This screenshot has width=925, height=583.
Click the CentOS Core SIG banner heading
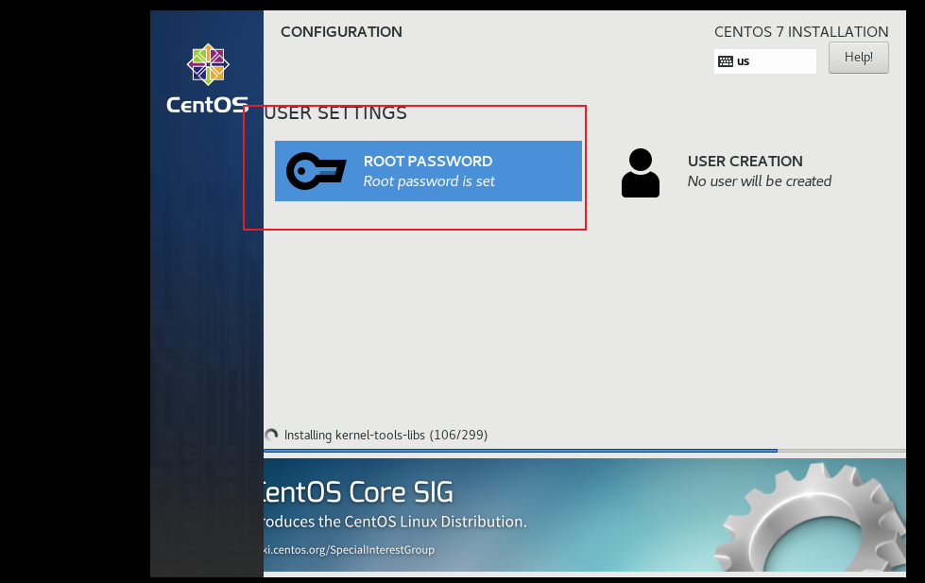pyautogui.click(x=358, y=492)
